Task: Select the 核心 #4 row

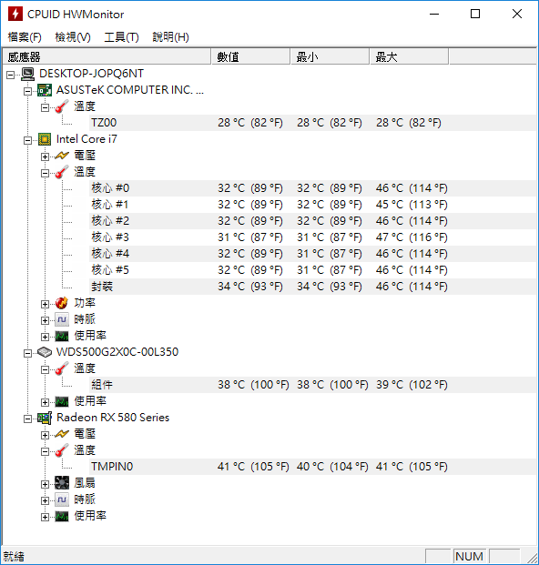Action: pyautogui.click(x=313, y=254)
